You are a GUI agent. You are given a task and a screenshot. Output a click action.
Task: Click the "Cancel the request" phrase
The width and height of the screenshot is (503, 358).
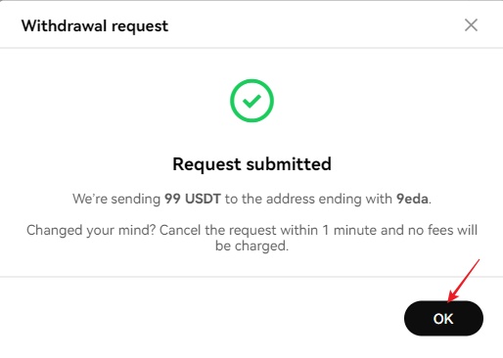point(218,231)
